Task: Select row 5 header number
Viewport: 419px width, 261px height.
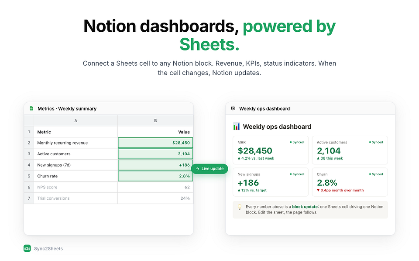Action: click(x=29, y=176)
